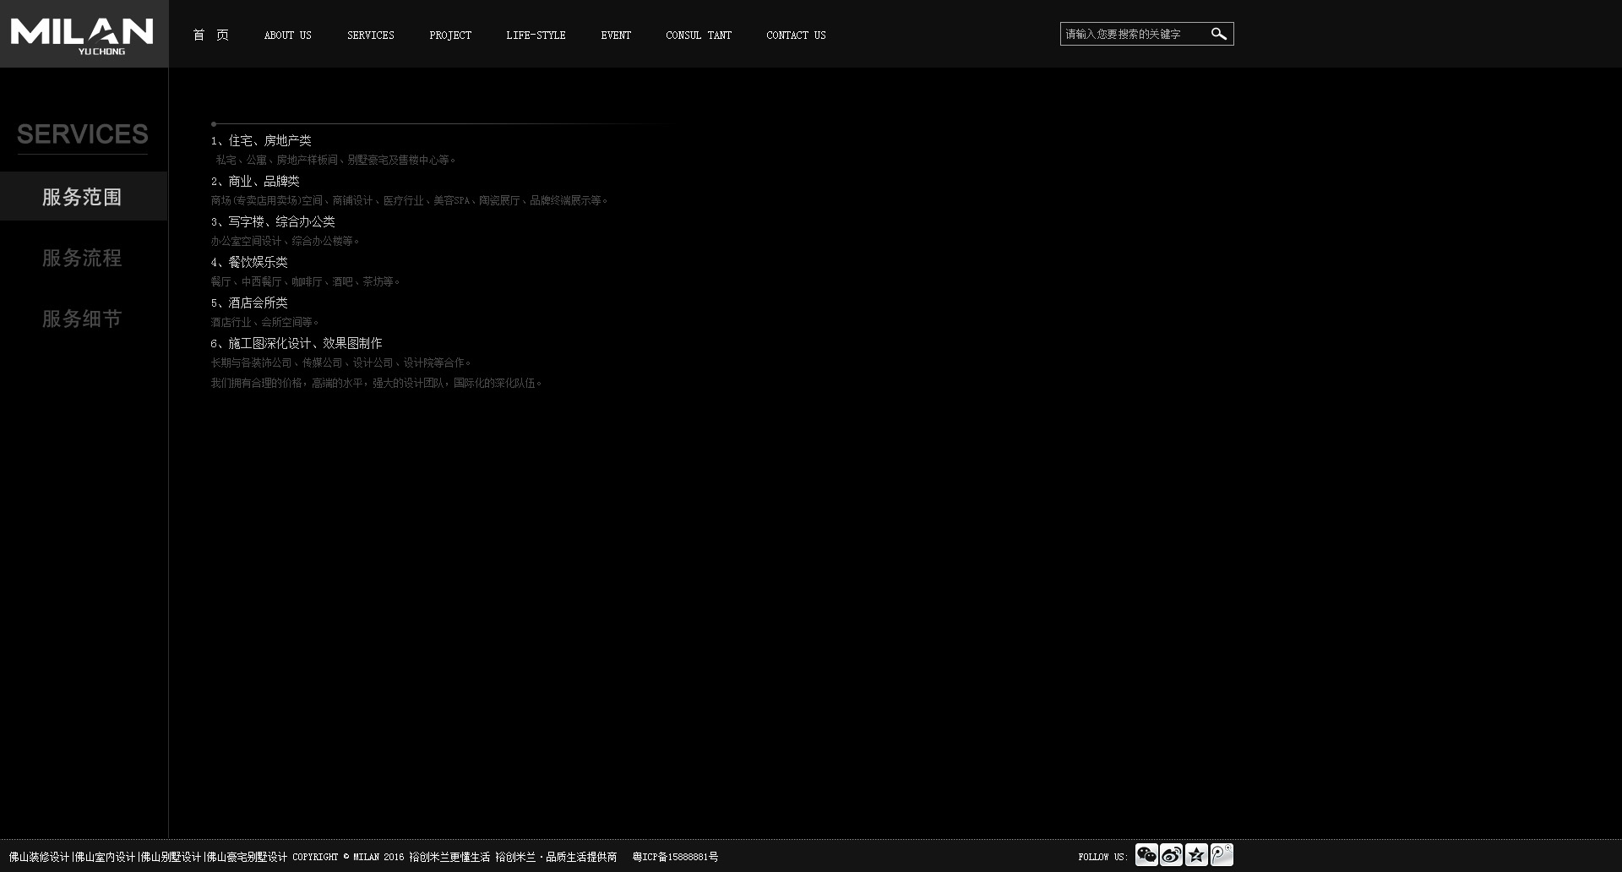This screenshot has width=1622, height=872.
Task: Select SERVICES in the top navigation
Action: pyautogui.click(x=370, y=35)
